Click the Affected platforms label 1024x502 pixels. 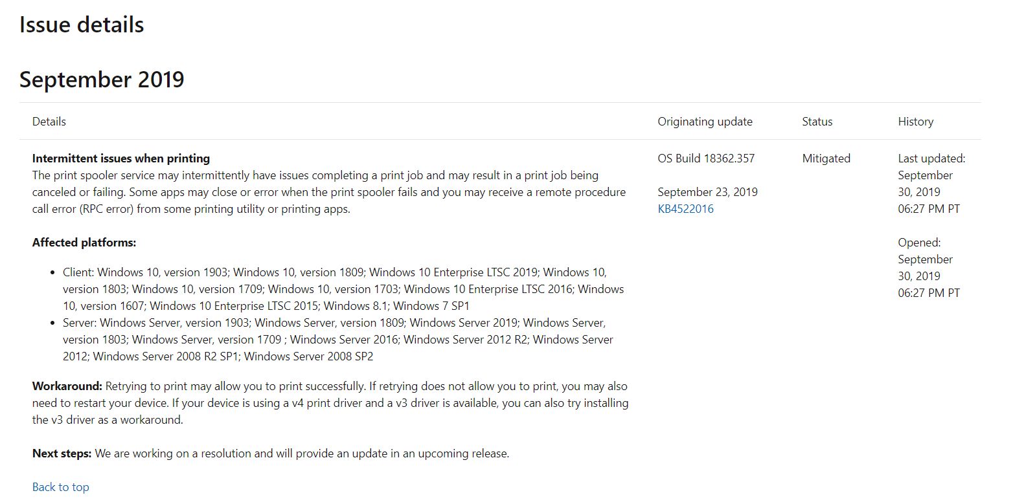click(x=84, y=243)
